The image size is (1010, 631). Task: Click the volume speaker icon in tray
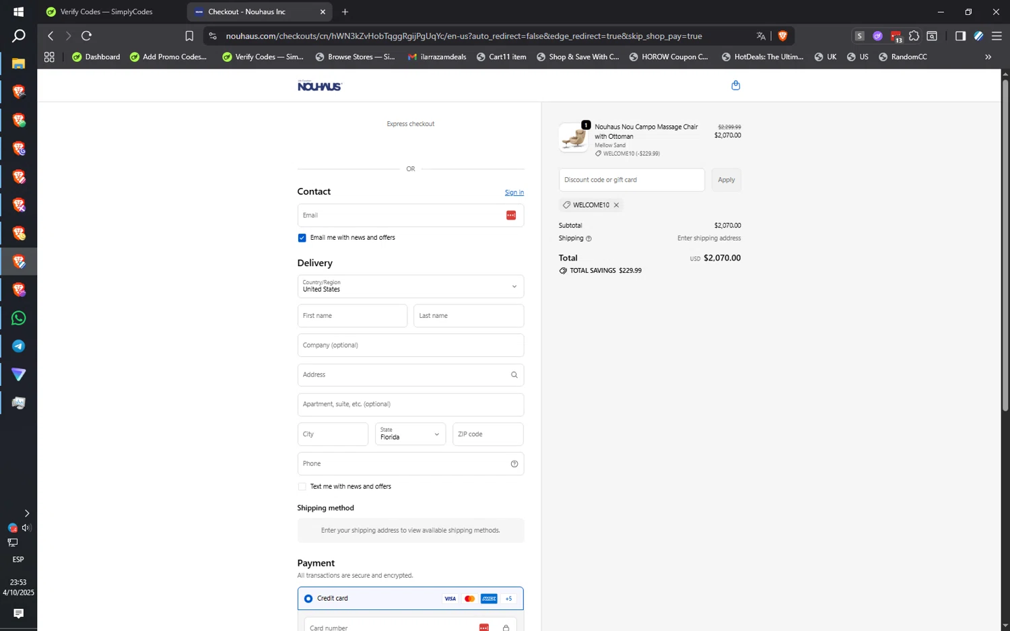[26, 528]
